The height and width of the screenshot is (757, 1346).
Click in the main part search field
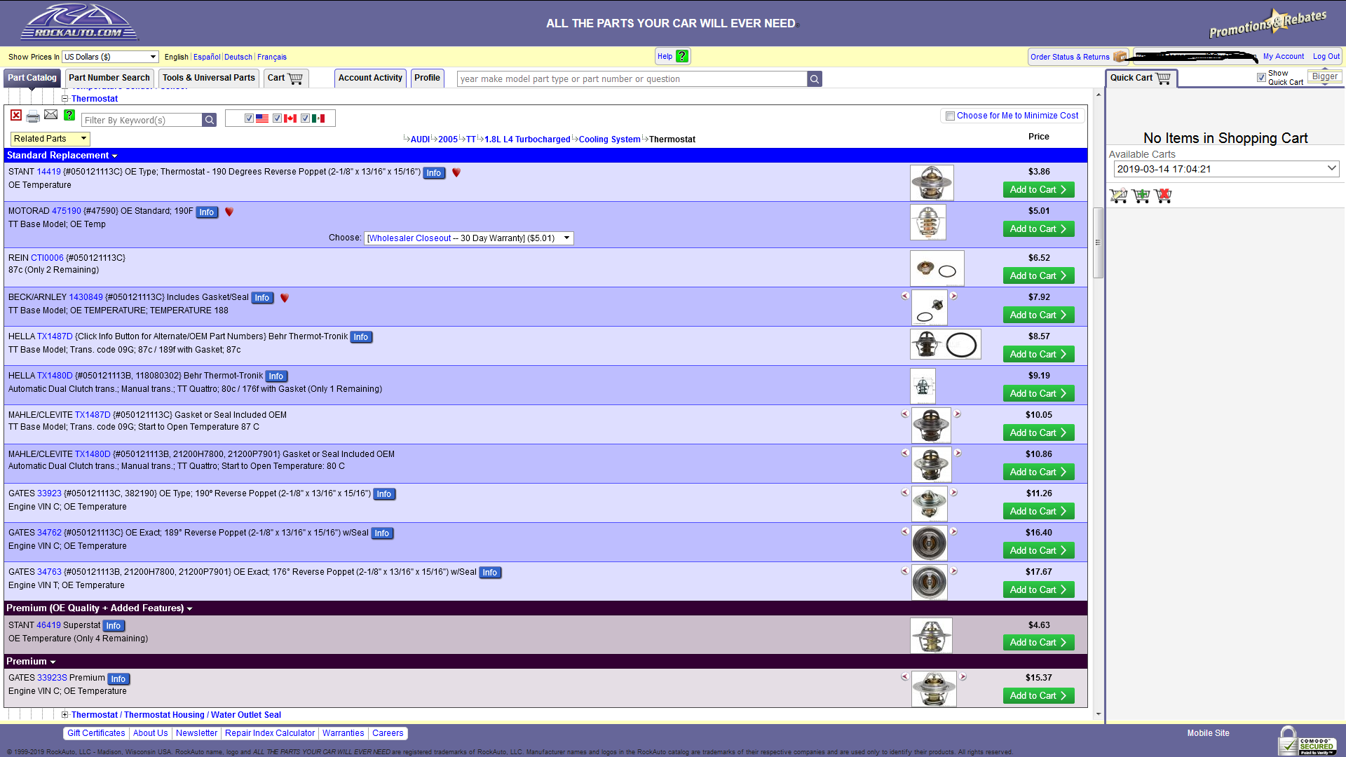[x=632, y=79]
